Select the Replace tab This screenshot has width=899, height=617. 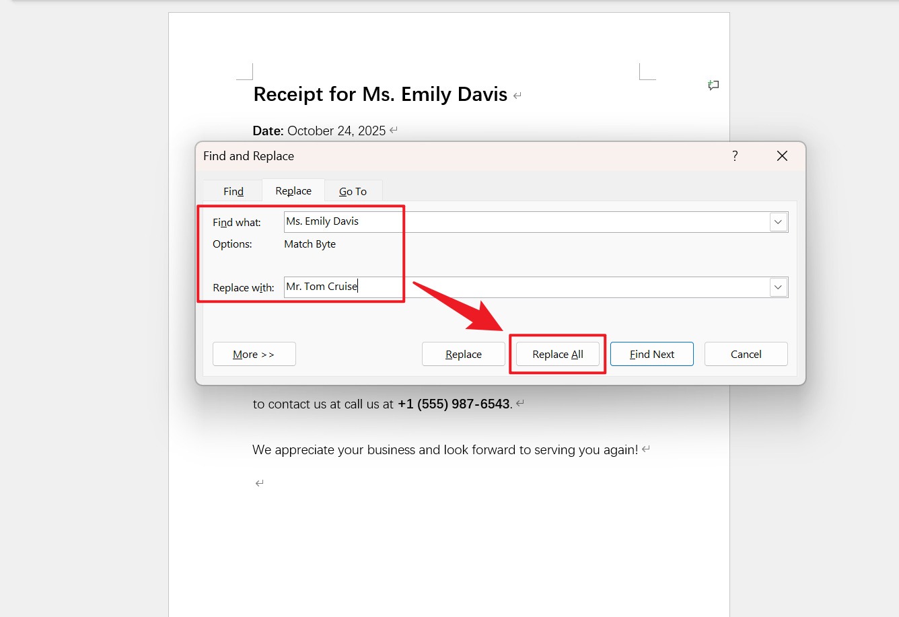tap(293, 191)
